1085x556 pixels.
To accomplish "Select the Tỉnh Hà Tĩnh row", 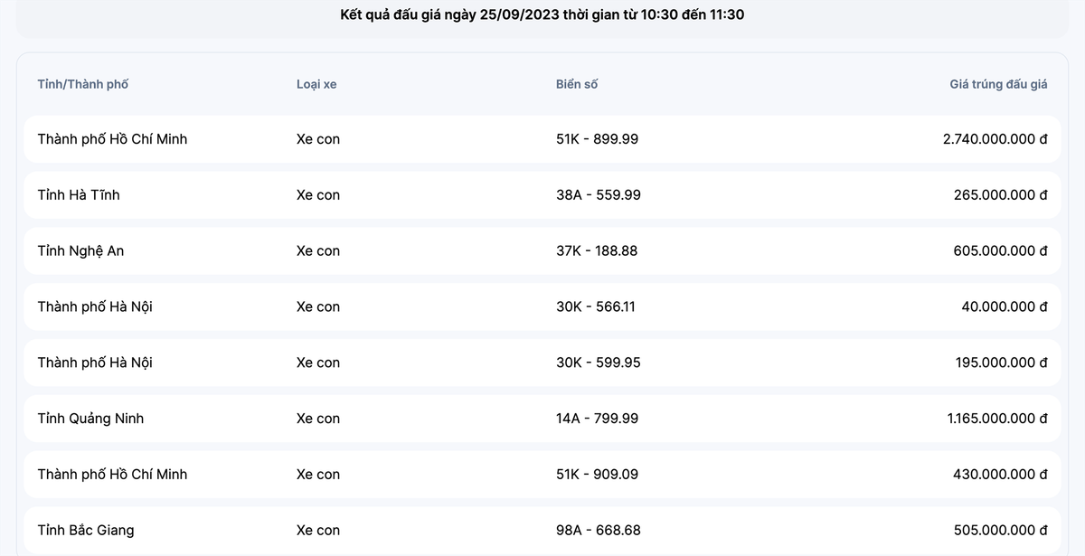I will 79,195.
